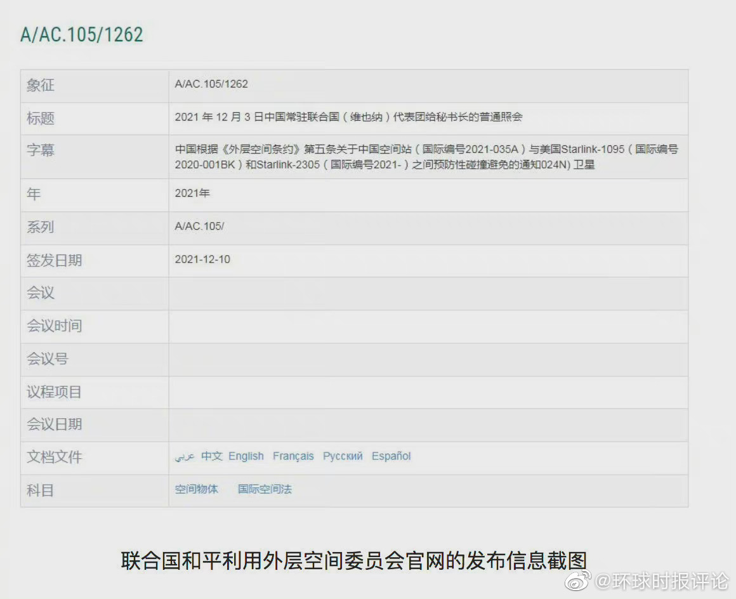Click the Weibo logo icon in watermark
This screenshot has width=736, height=599.
tap(578, 581)
